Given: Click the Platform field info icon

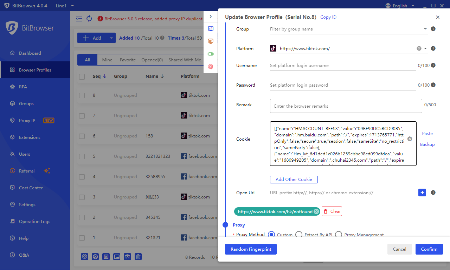Looking at the screenshot, I should pos(433,48).
